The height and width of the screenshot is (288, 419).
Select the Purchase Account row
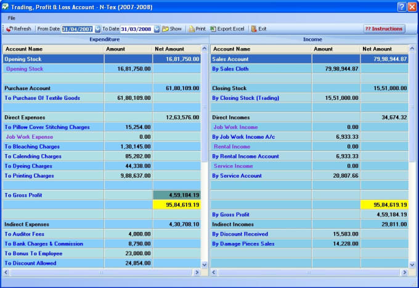point(102,88)
